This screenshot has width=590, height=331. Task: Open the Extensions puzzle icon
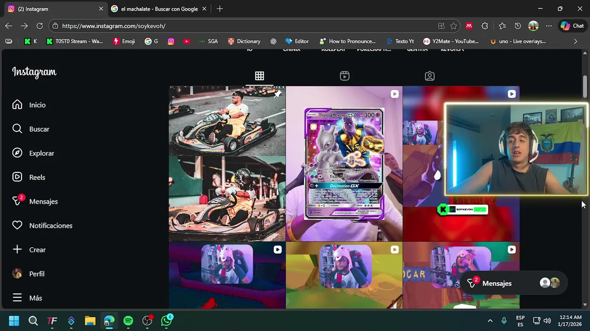click(x=485, y=26)
